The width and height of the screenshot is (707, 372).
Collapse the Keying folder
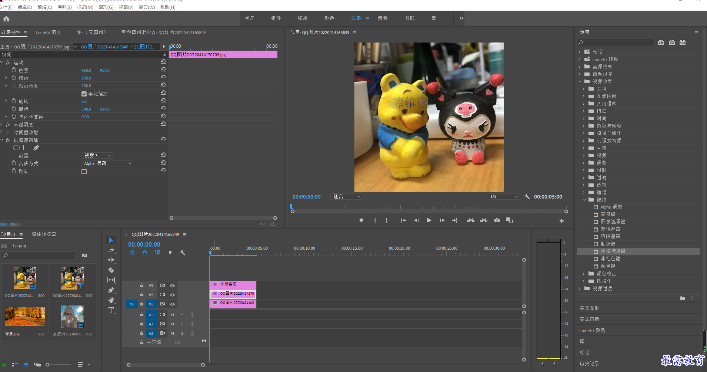584,200
